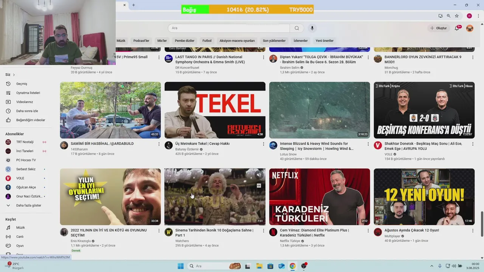This screenshot has width=484, height=272.
Task: Open Dipten Yukarı Tolga Çevik title
Action: click(321, 59)
